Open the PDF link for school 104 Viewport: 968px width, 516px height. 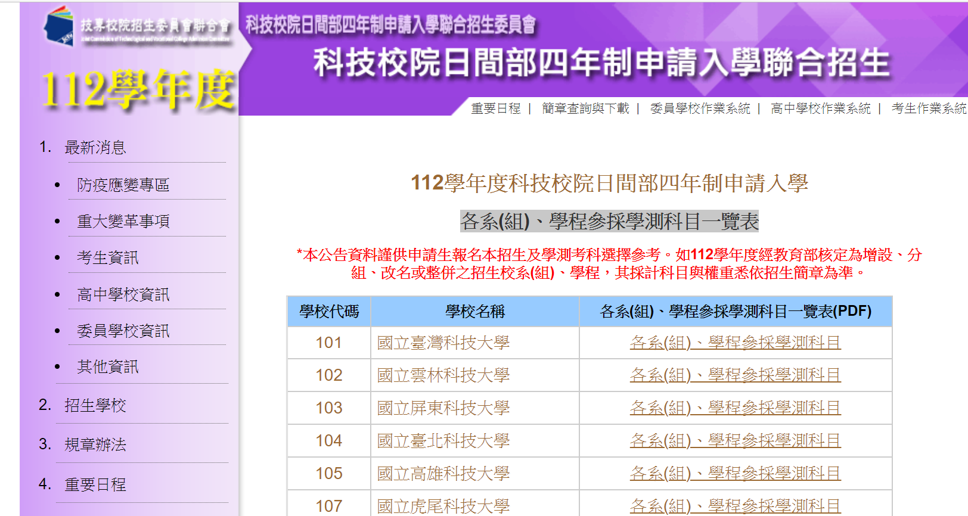tap(736, 441)
